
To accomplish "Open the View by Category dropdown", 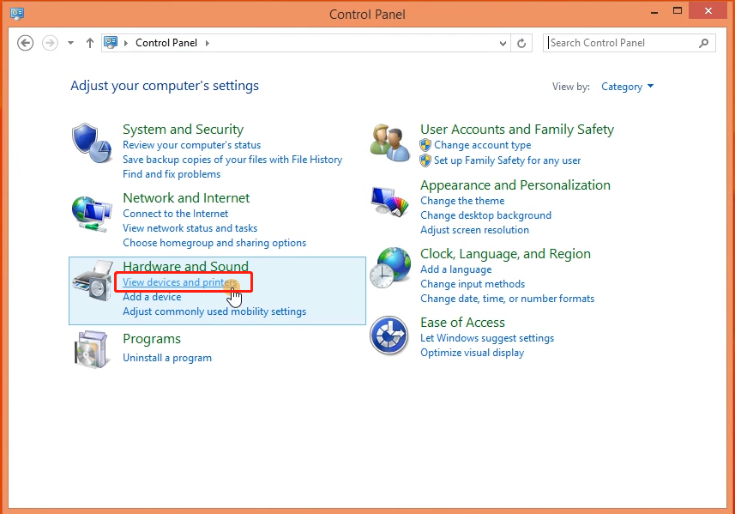I will click(x=627, y=87).
